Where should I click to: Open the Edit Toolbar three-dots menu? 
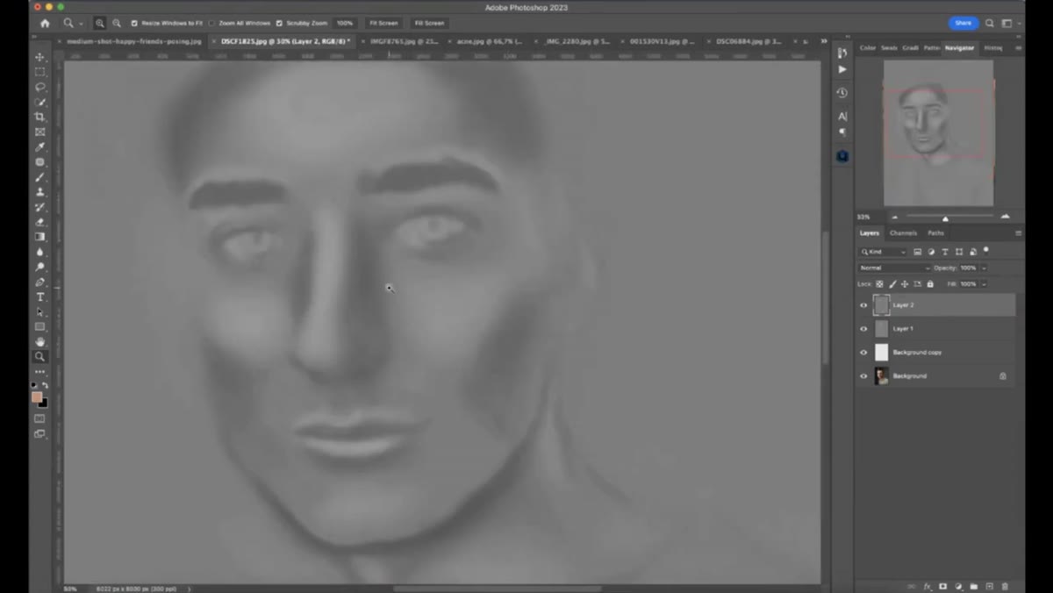[39, 372]
